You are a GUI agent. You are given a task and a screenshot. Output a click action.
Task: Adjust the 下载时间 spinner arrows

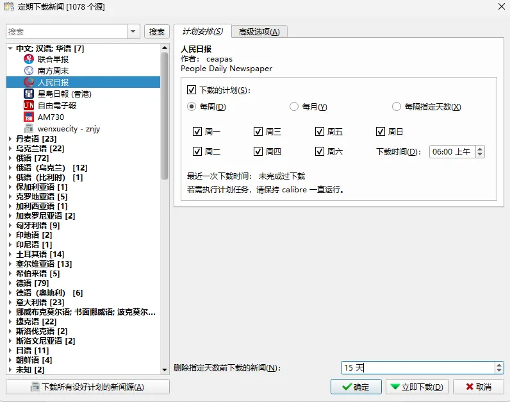(x=480, y=152)
